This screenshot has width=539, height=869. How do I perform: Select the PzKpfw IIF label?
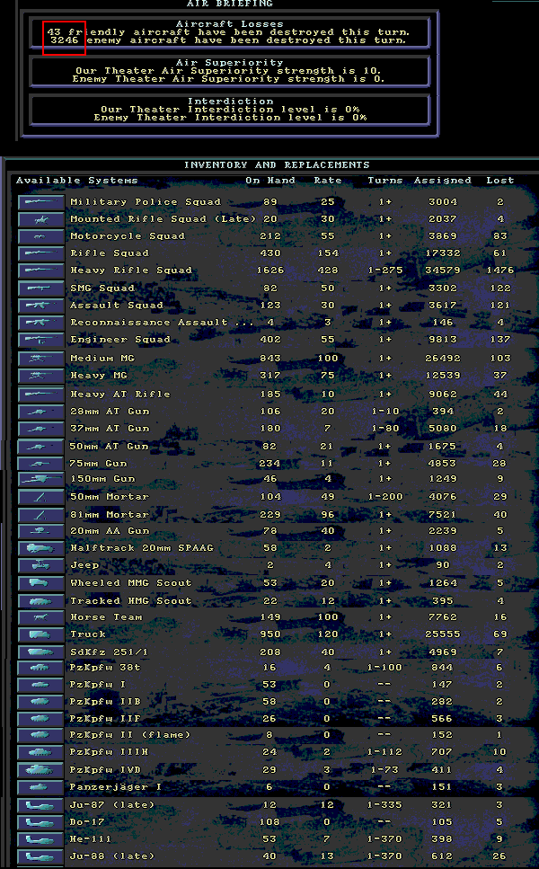[105, 719]
